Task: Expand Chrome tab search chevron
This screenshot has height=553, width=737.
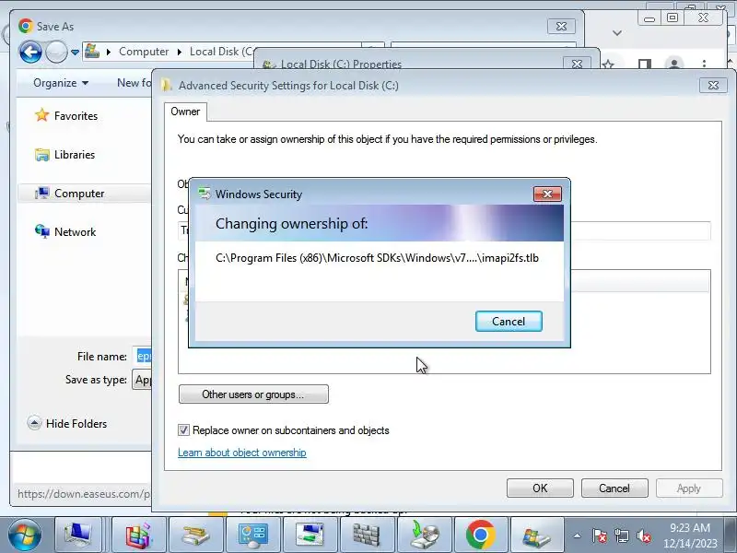Action: 617,33
